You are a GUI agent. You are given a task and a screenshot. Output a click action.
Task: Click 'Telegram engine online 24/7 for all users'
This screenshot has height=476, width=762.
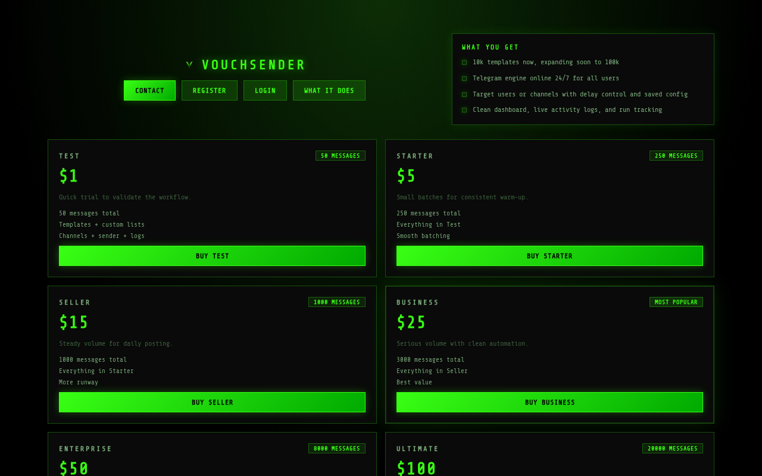coord(546,79)
